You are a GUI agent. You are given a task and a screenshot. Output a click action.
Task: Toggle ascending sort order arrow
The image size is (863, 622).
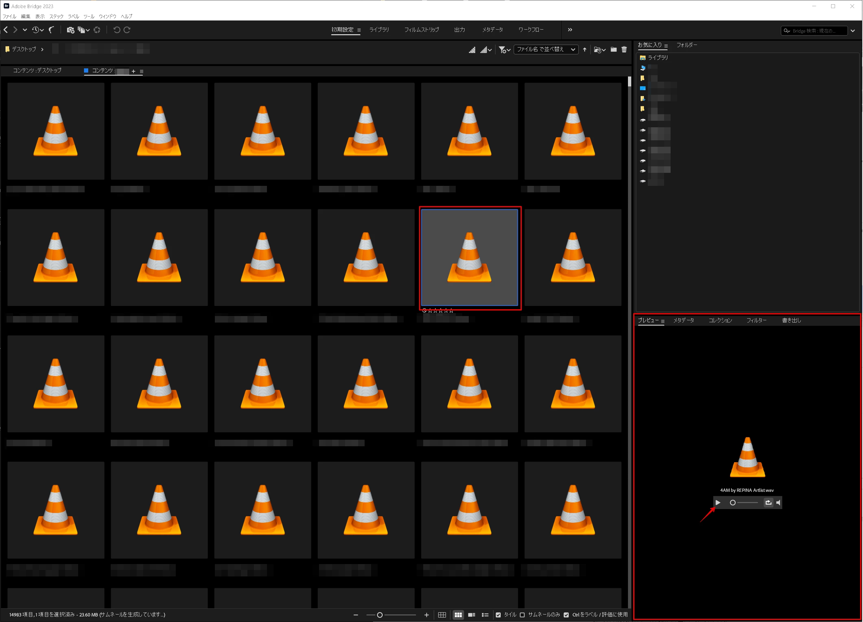[x=584, y=49]
